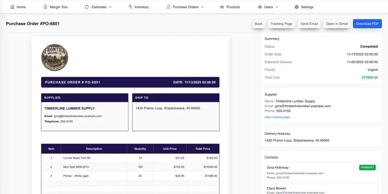This screenshot has width=388, height=194.
Task: Click the Send Email button
Action: click(x=309, y=24)
